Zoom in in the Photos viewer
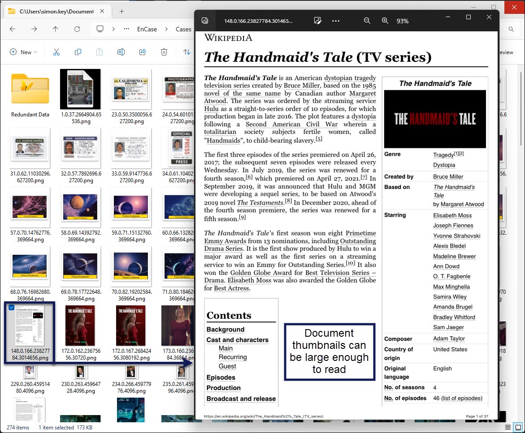The image size is (525, 433). point(385,21)
